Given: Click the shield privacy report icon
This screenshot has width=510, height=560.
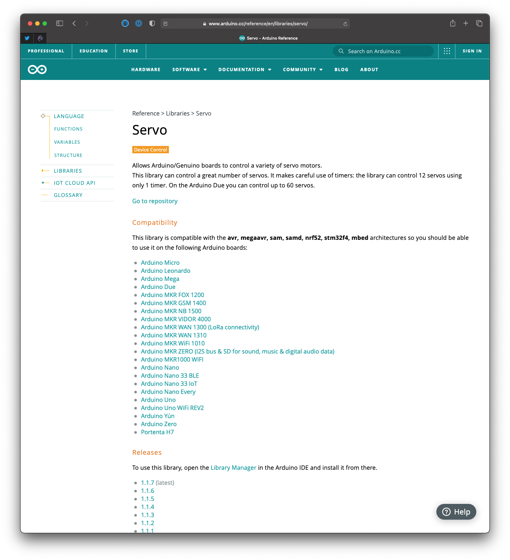Looking at the screenshot, I should pyautogui.click(x=152, y=23).
